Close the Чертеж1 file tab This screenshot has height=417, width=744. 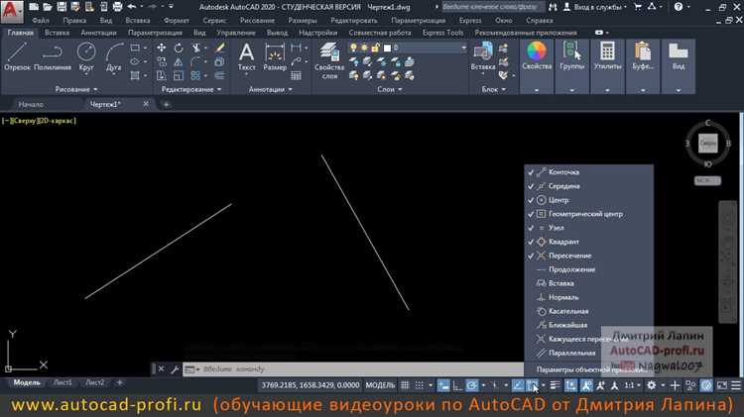click(146, 104)
